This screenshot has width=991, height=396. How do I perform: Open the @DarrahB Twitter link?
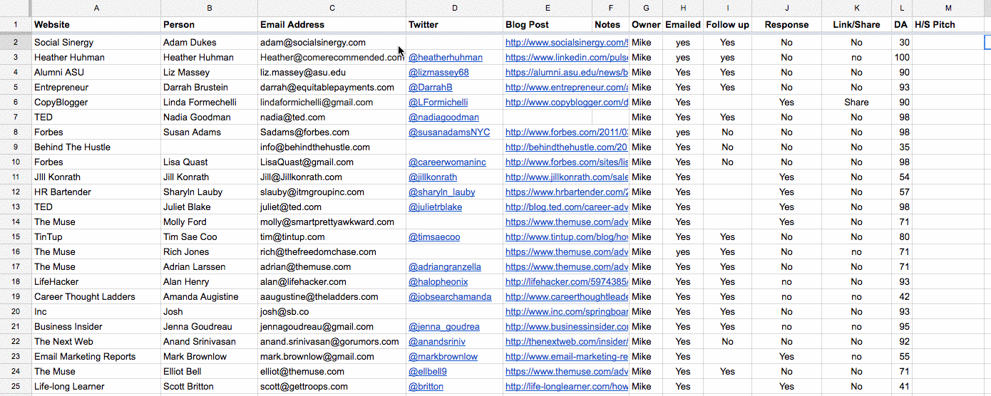[x=430, y=88]
